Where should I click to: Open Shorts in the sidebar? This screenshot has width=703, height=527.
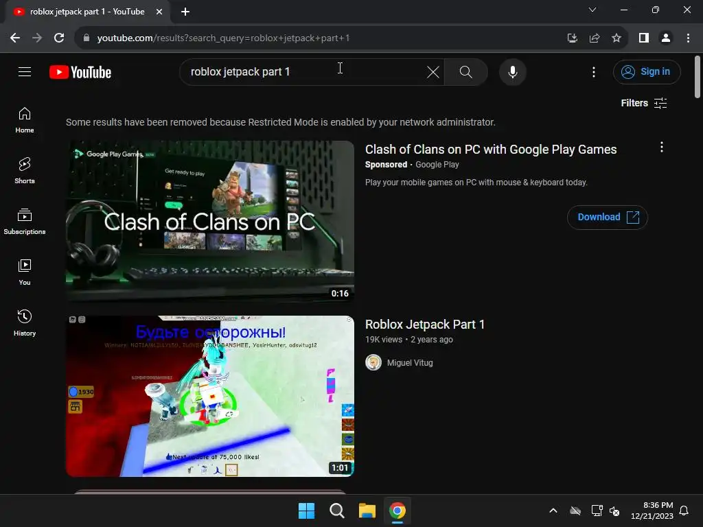[x=25, y=171]
